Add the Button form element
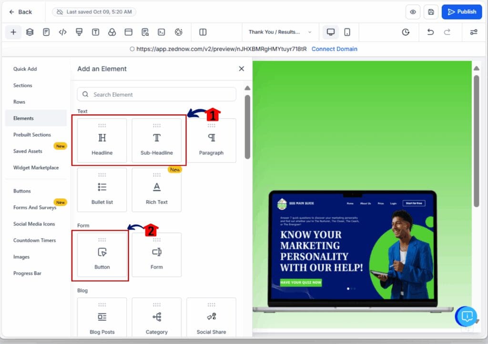Image resolution: width=488 pixels, height=344 pixels. click(x=102, y=255)
